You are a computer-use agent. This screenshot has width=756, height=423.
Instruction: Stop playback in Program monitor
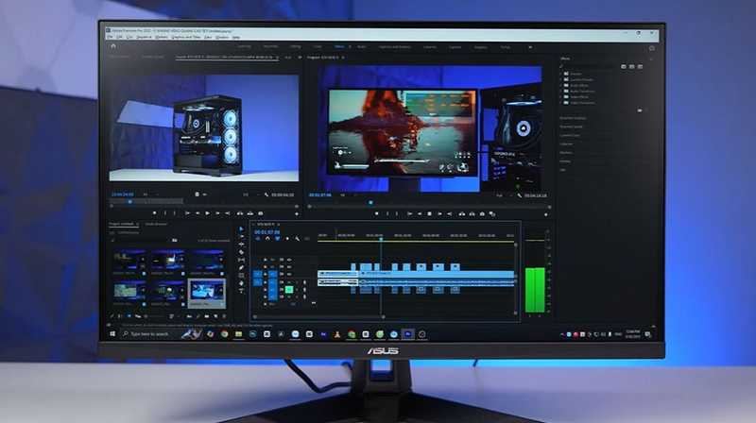coord(430,213)
